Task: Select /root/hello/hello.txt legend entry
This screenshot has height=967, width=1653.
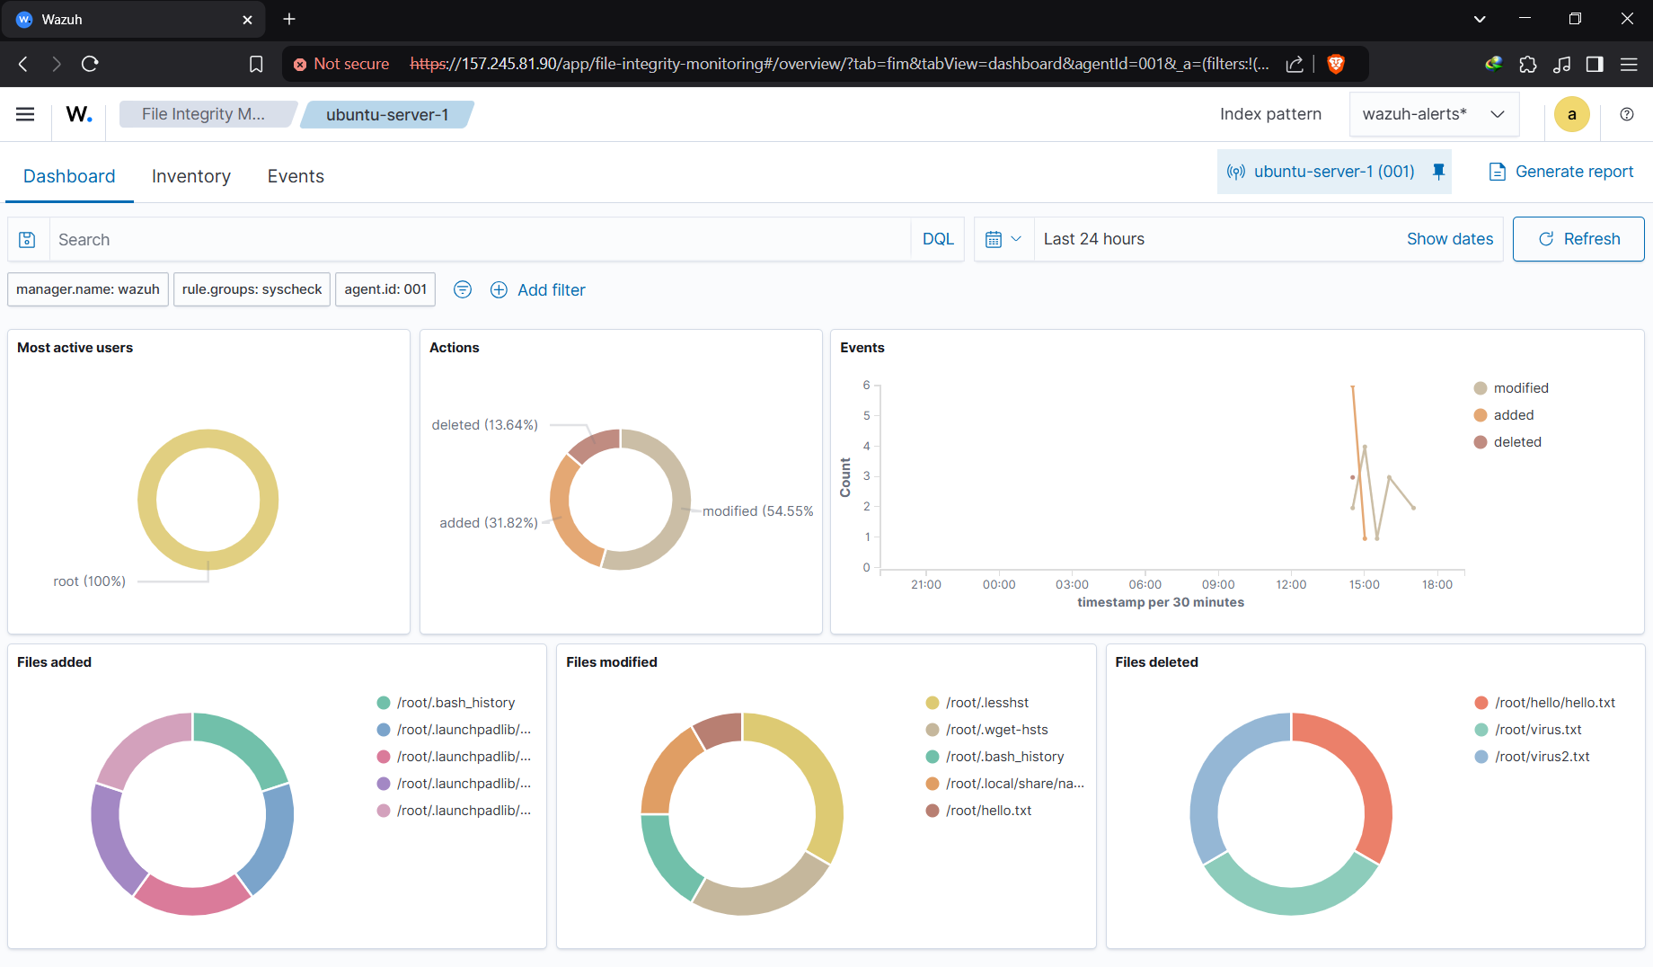Action: [1545, 703]
